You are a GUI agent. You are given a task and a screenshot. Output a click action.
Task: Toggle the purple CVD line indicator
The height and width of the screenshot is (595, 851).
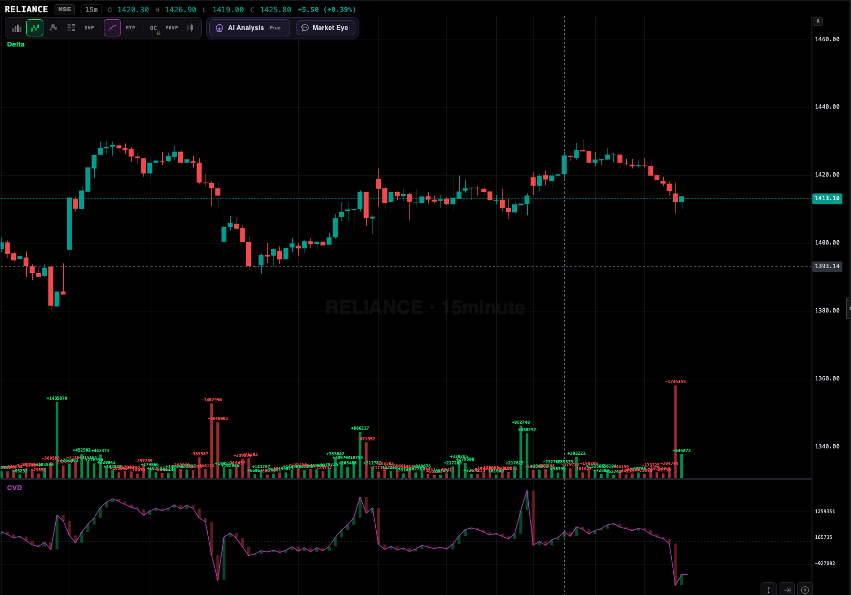click(x=112, y=28)
